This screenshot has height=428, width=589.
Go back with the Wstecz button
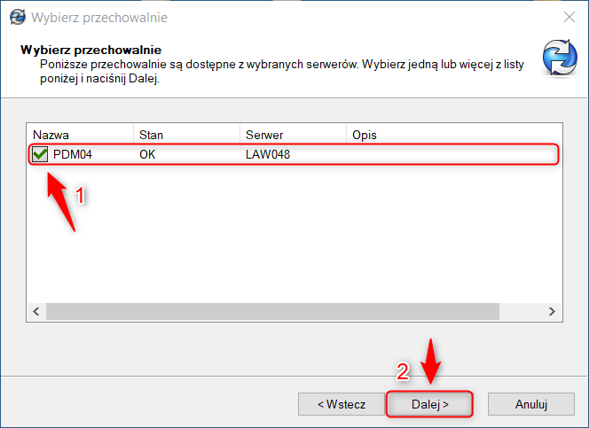[342, 404]
